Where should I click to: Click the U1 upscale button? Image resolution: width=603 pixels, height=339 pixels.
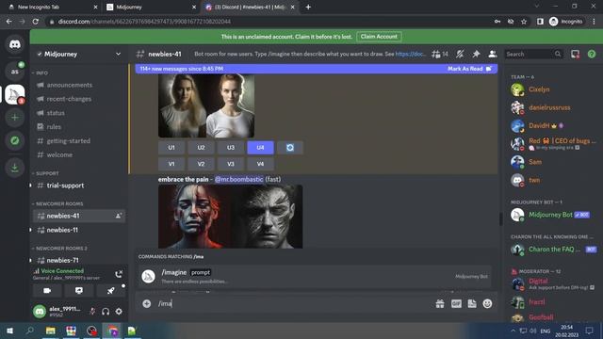pyautogui.click(x=171, y=148)
